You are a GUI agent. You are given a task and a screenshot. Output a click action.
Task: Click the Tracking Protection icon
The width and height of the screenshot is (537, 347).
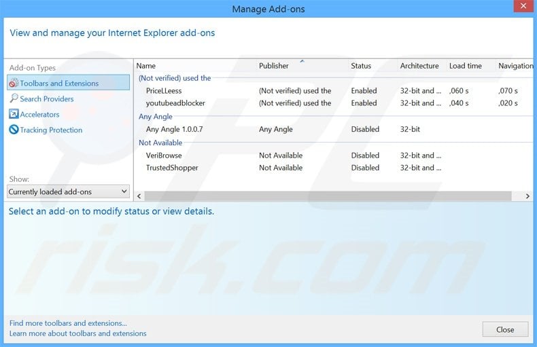(14, 130)
